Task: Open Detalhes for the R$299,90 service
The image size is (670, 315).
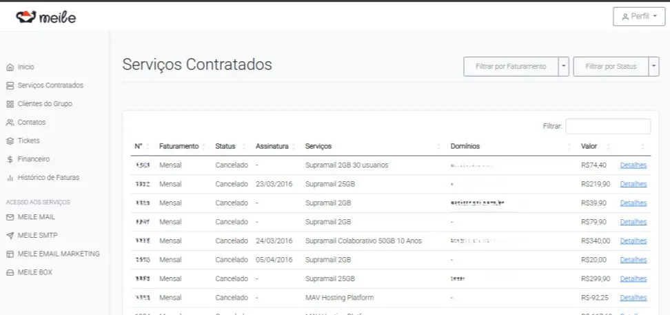Action: pyautogui.click(x=633, y=278)
